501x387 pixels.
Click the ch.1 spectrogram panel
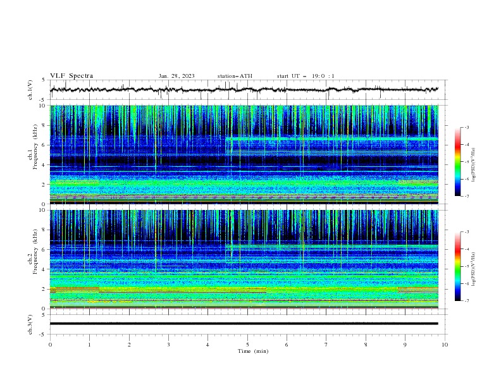click(244, 154)
